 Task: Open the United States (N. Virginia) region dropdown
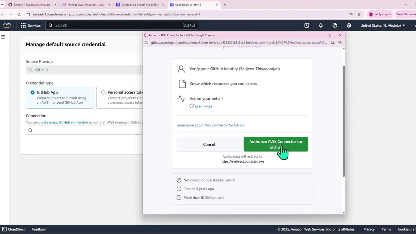pos(383,25)
